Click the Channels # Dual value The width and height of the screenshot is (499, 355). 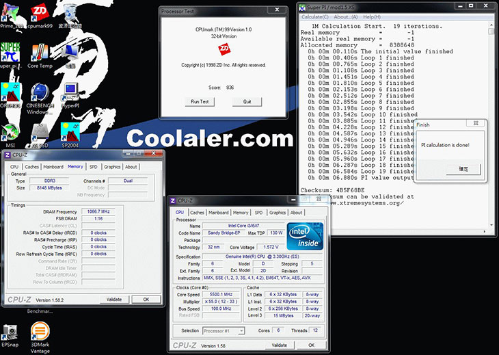pyautogui.click(x=128, y=181)
